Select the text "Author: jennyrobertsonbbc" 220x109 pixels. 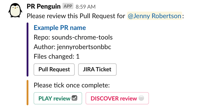pos(72,47)
